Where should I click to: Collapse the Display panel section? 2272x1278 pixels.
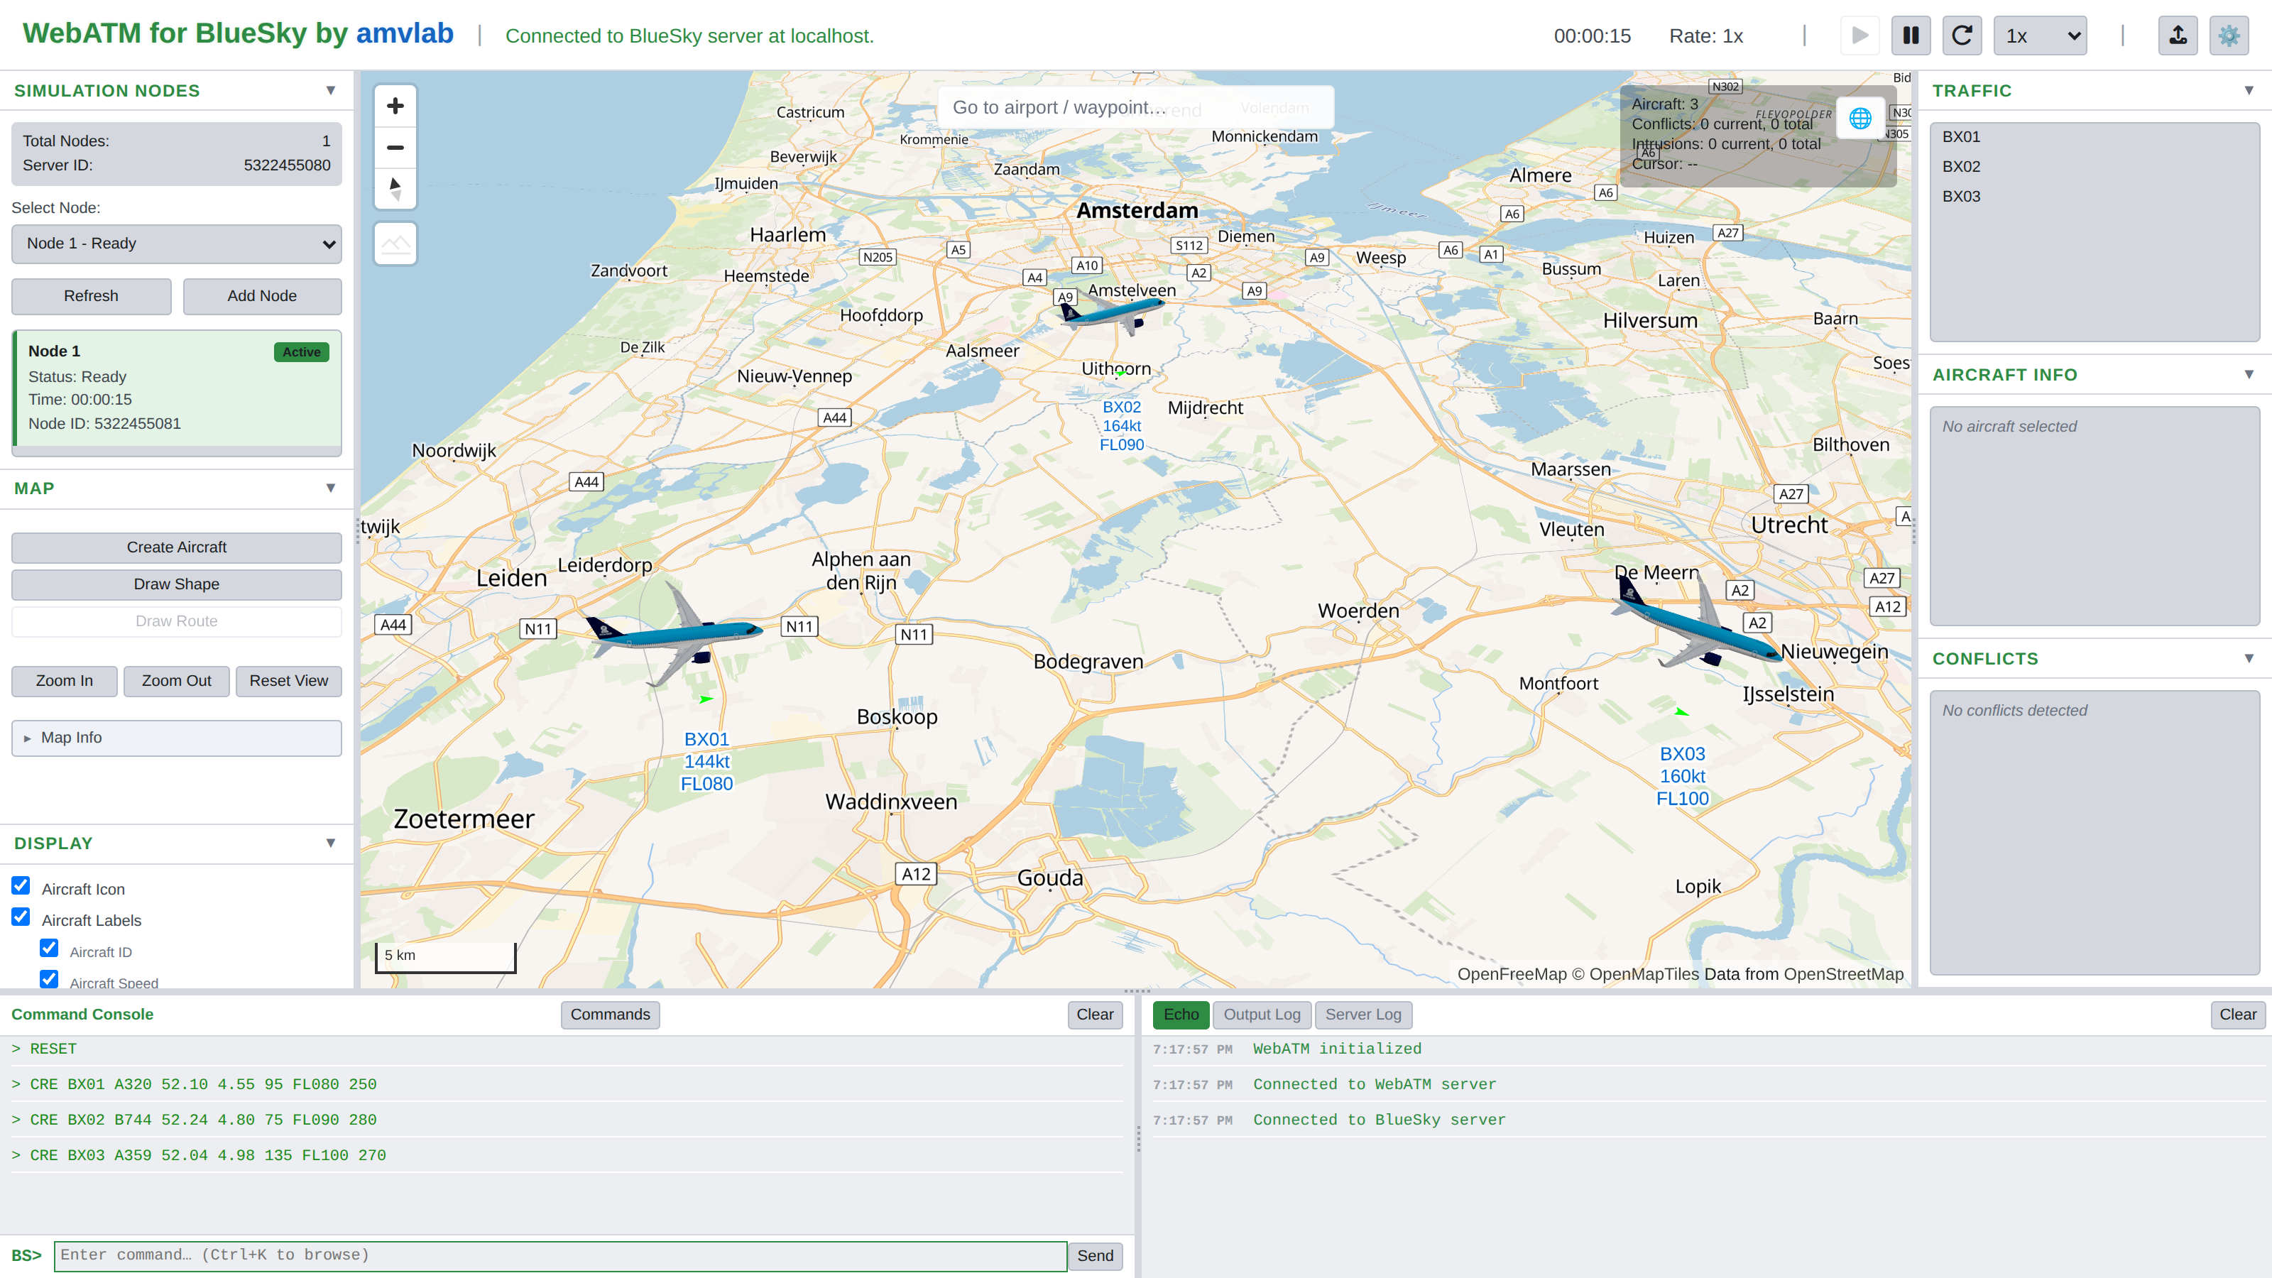(331, 842)
